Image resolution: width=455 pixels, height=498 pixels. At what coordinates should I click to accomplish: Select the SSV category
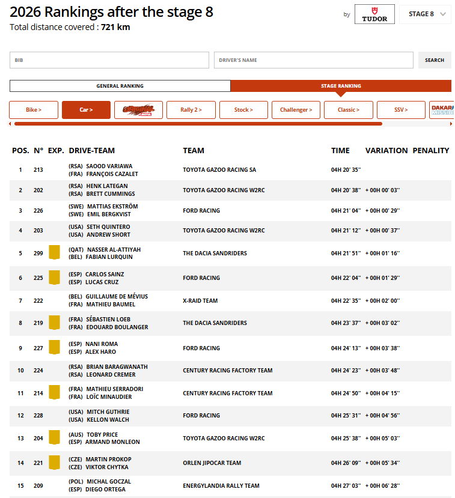(401, 110)
